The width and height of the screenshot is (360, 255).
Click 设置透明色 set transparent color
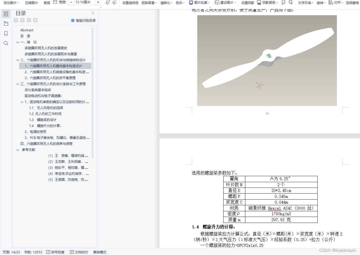tap(130, 3)
